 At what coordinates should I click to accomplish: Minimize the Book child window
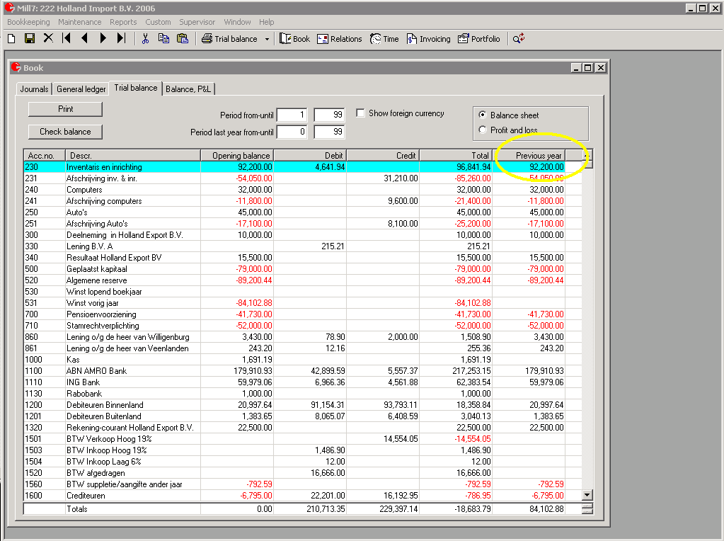tap(576, 67)
